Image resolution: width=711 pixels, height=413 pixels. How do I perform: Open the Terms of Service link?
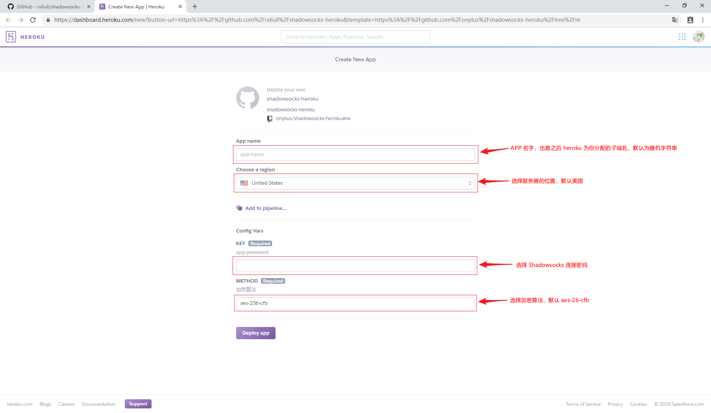point(583,404)
